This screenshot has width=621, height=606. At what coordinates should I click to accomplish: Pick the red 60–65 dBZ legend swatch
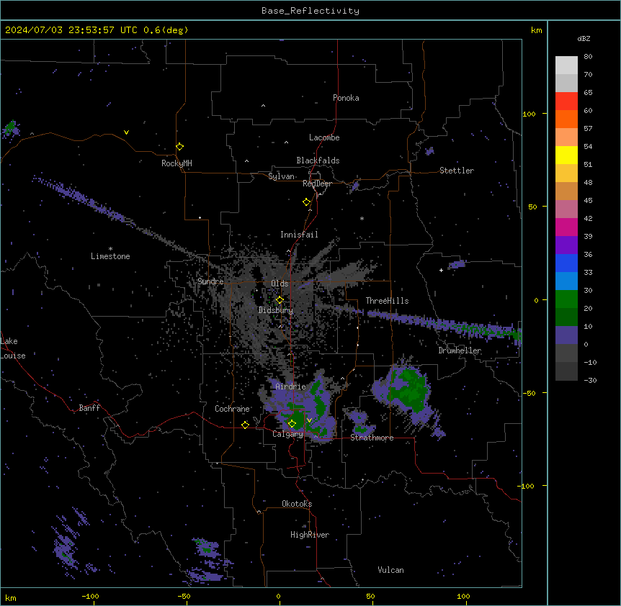click(x=566, y=101)
